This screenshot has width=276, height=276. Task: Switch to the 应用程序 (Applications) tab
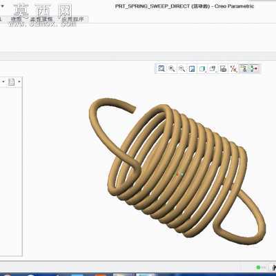(x=72, y=19)
